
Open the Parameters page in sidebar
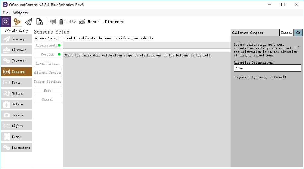point(17,148)
